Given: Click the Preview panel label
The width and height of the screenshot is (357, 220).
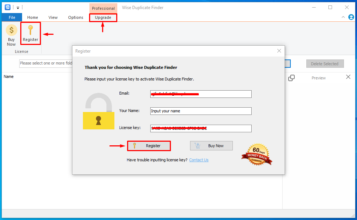Looking at the screenshot, I should (319, 78).
